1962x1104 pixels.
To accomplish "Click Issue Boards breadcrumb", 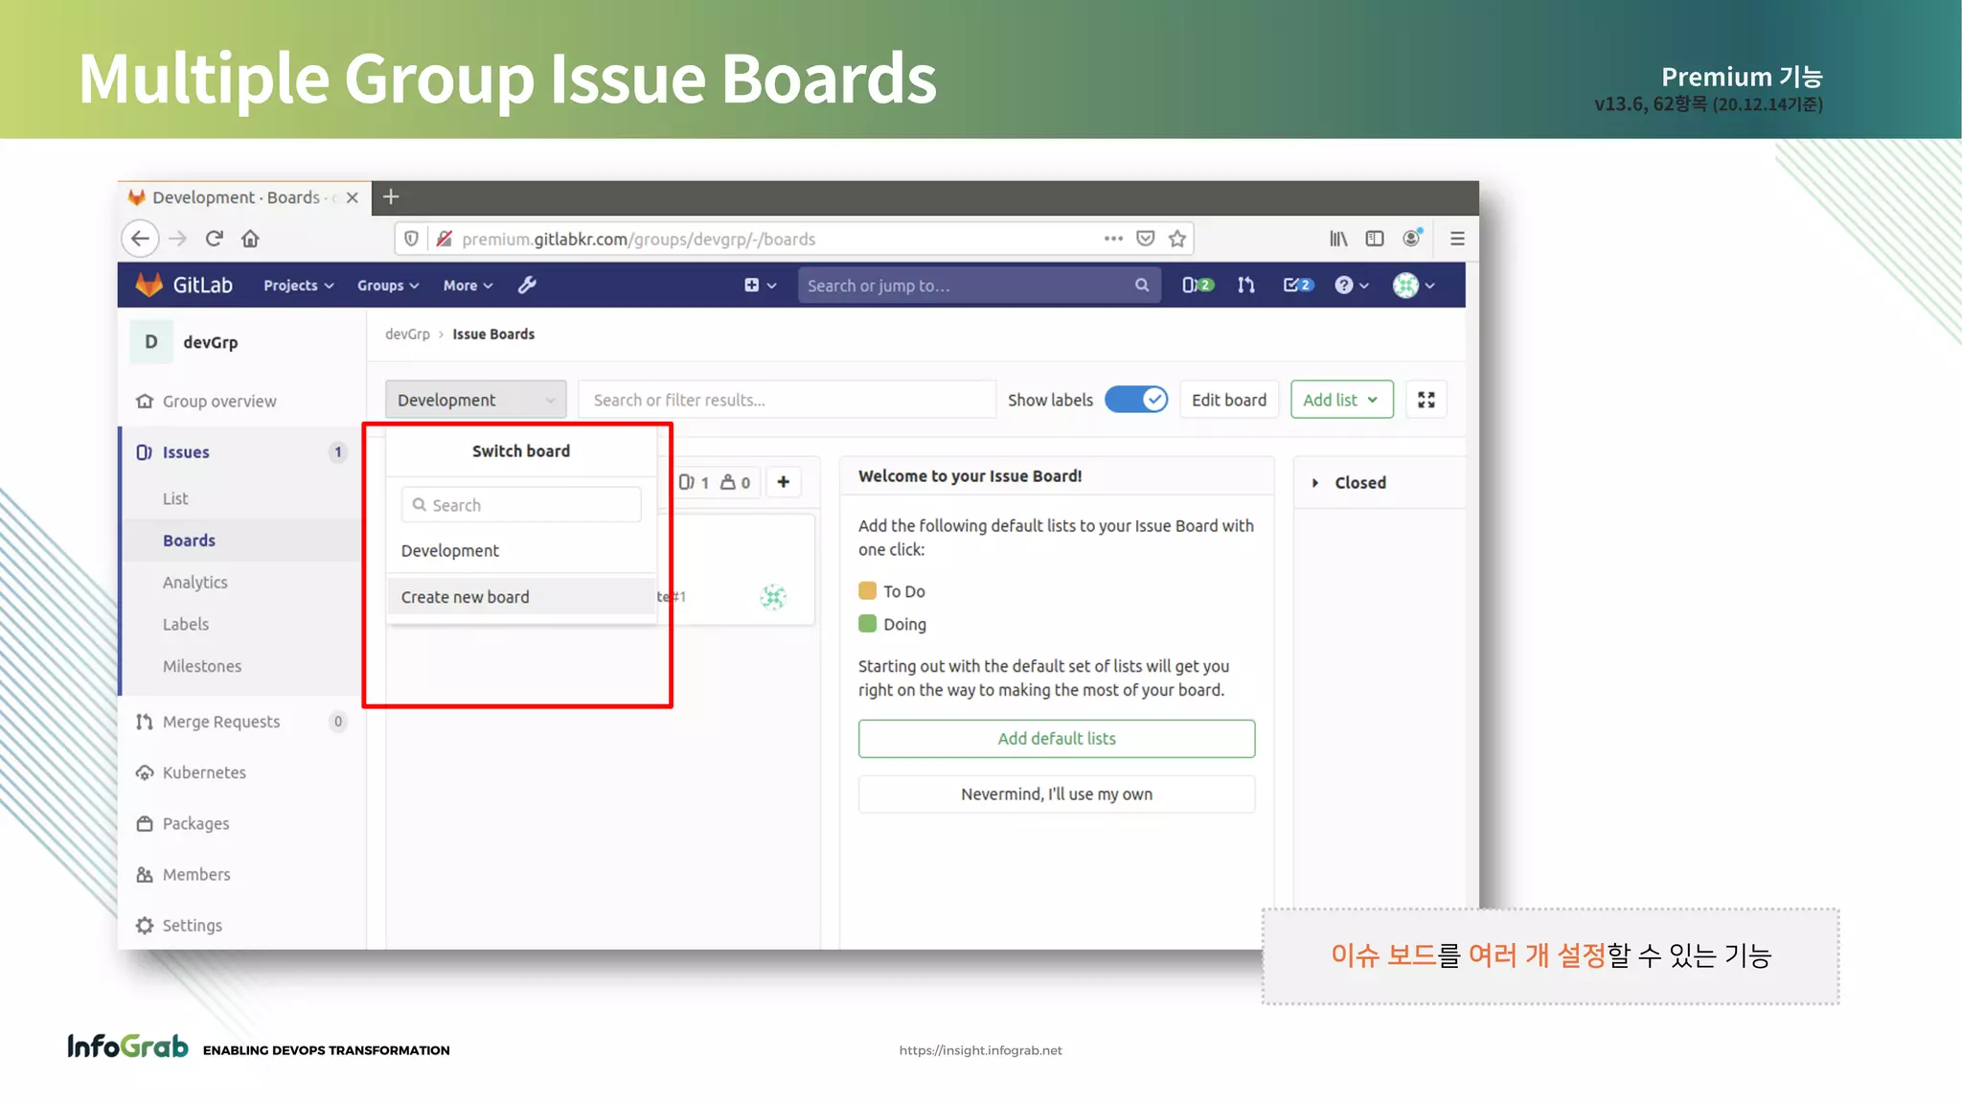I will point(493,334).
